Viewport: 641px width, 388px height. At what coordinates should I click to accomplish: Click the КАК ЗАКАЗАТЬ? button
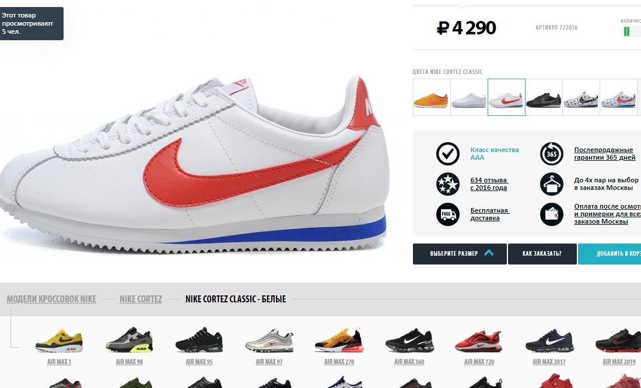click(x=542, y=253)
